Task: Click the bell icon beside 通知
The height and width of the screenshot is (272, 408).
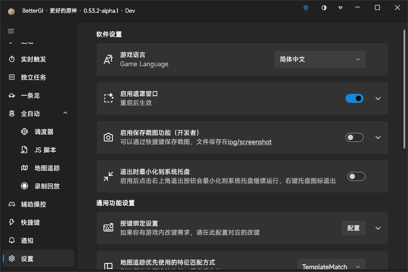Action: pos(12,240)
